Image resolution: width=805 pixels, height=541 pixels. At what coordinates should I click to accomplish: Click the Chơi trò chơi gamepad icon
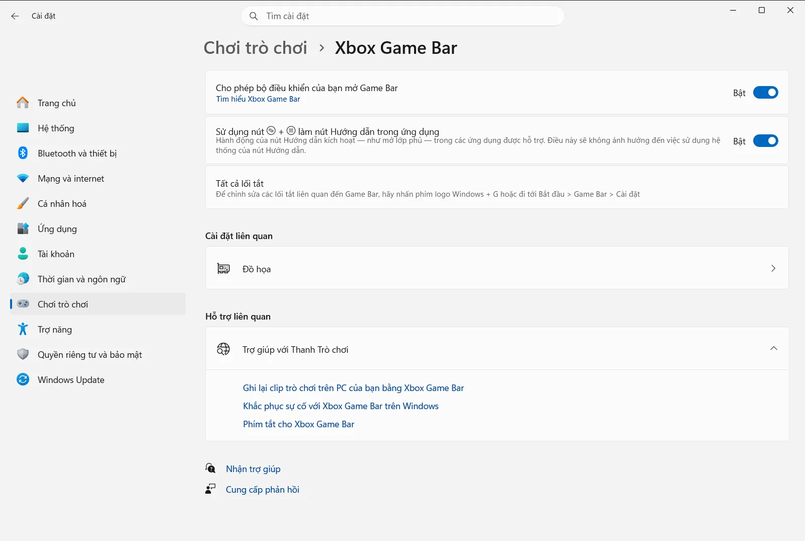pyautogui.click(x=23, y=304)
